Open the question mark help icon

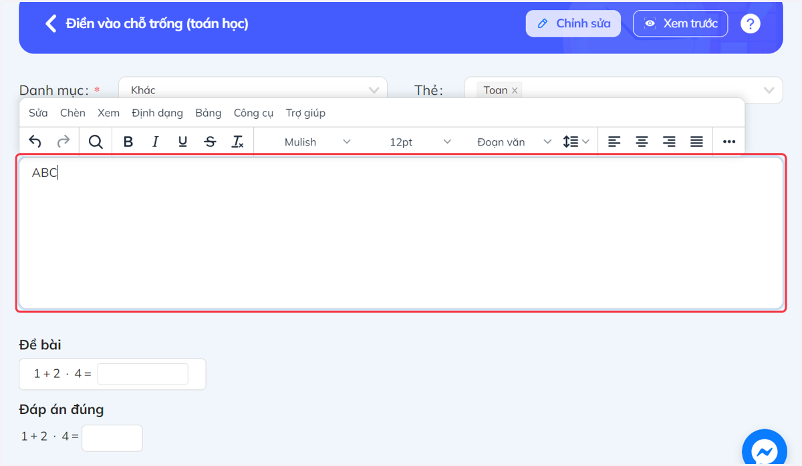(751, 24)
